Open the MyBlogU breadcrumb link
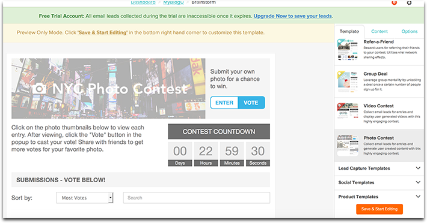Image resolution: width=427 pixels, height=223 pixels. tap(173, 2)
